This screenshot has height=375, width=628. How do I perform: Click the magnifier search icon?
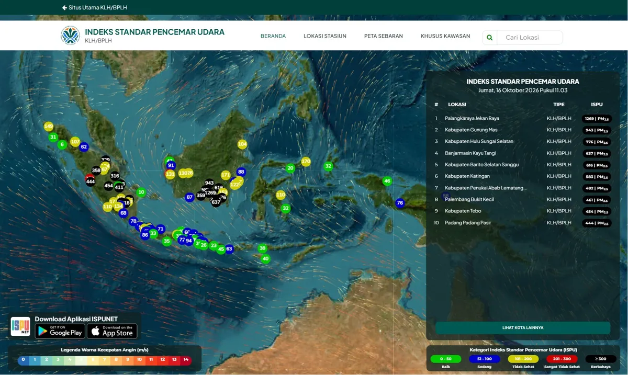[490, 38]
